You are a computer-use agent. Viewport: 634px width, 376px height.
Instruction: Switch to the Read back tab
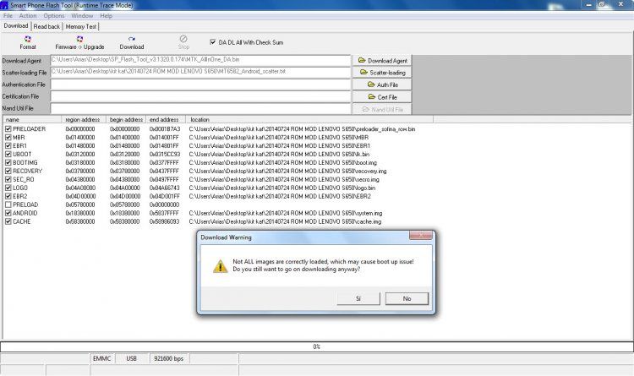click(46, 26)
